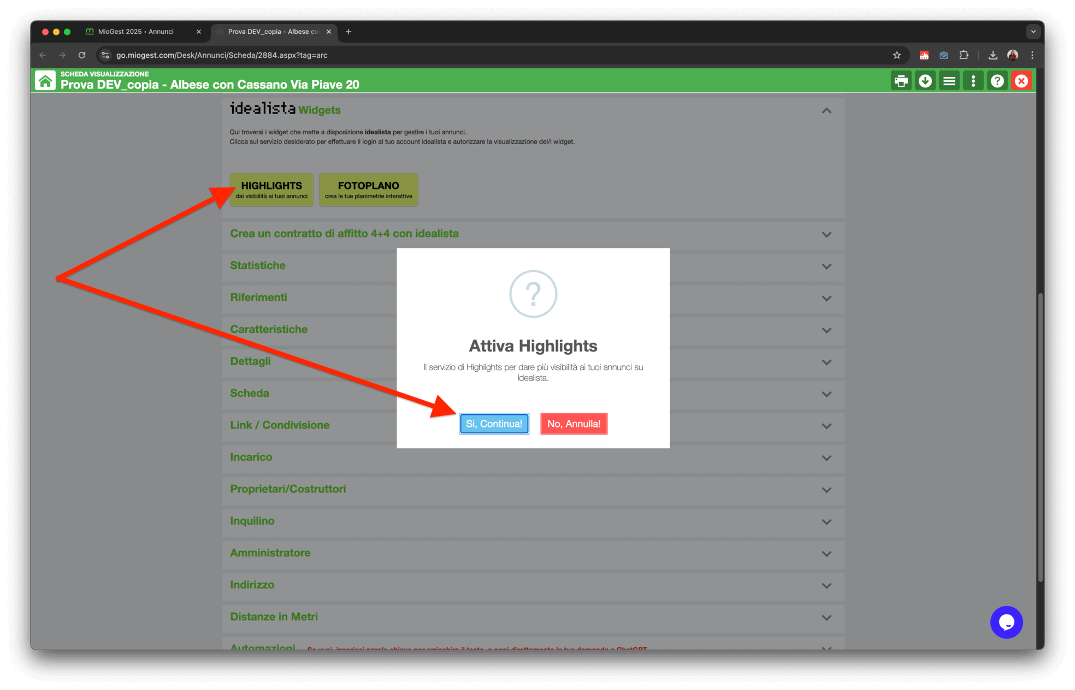Open the tab search dropdown arrow
This screenshot has width=1075, height=690.
(1033, 32)
